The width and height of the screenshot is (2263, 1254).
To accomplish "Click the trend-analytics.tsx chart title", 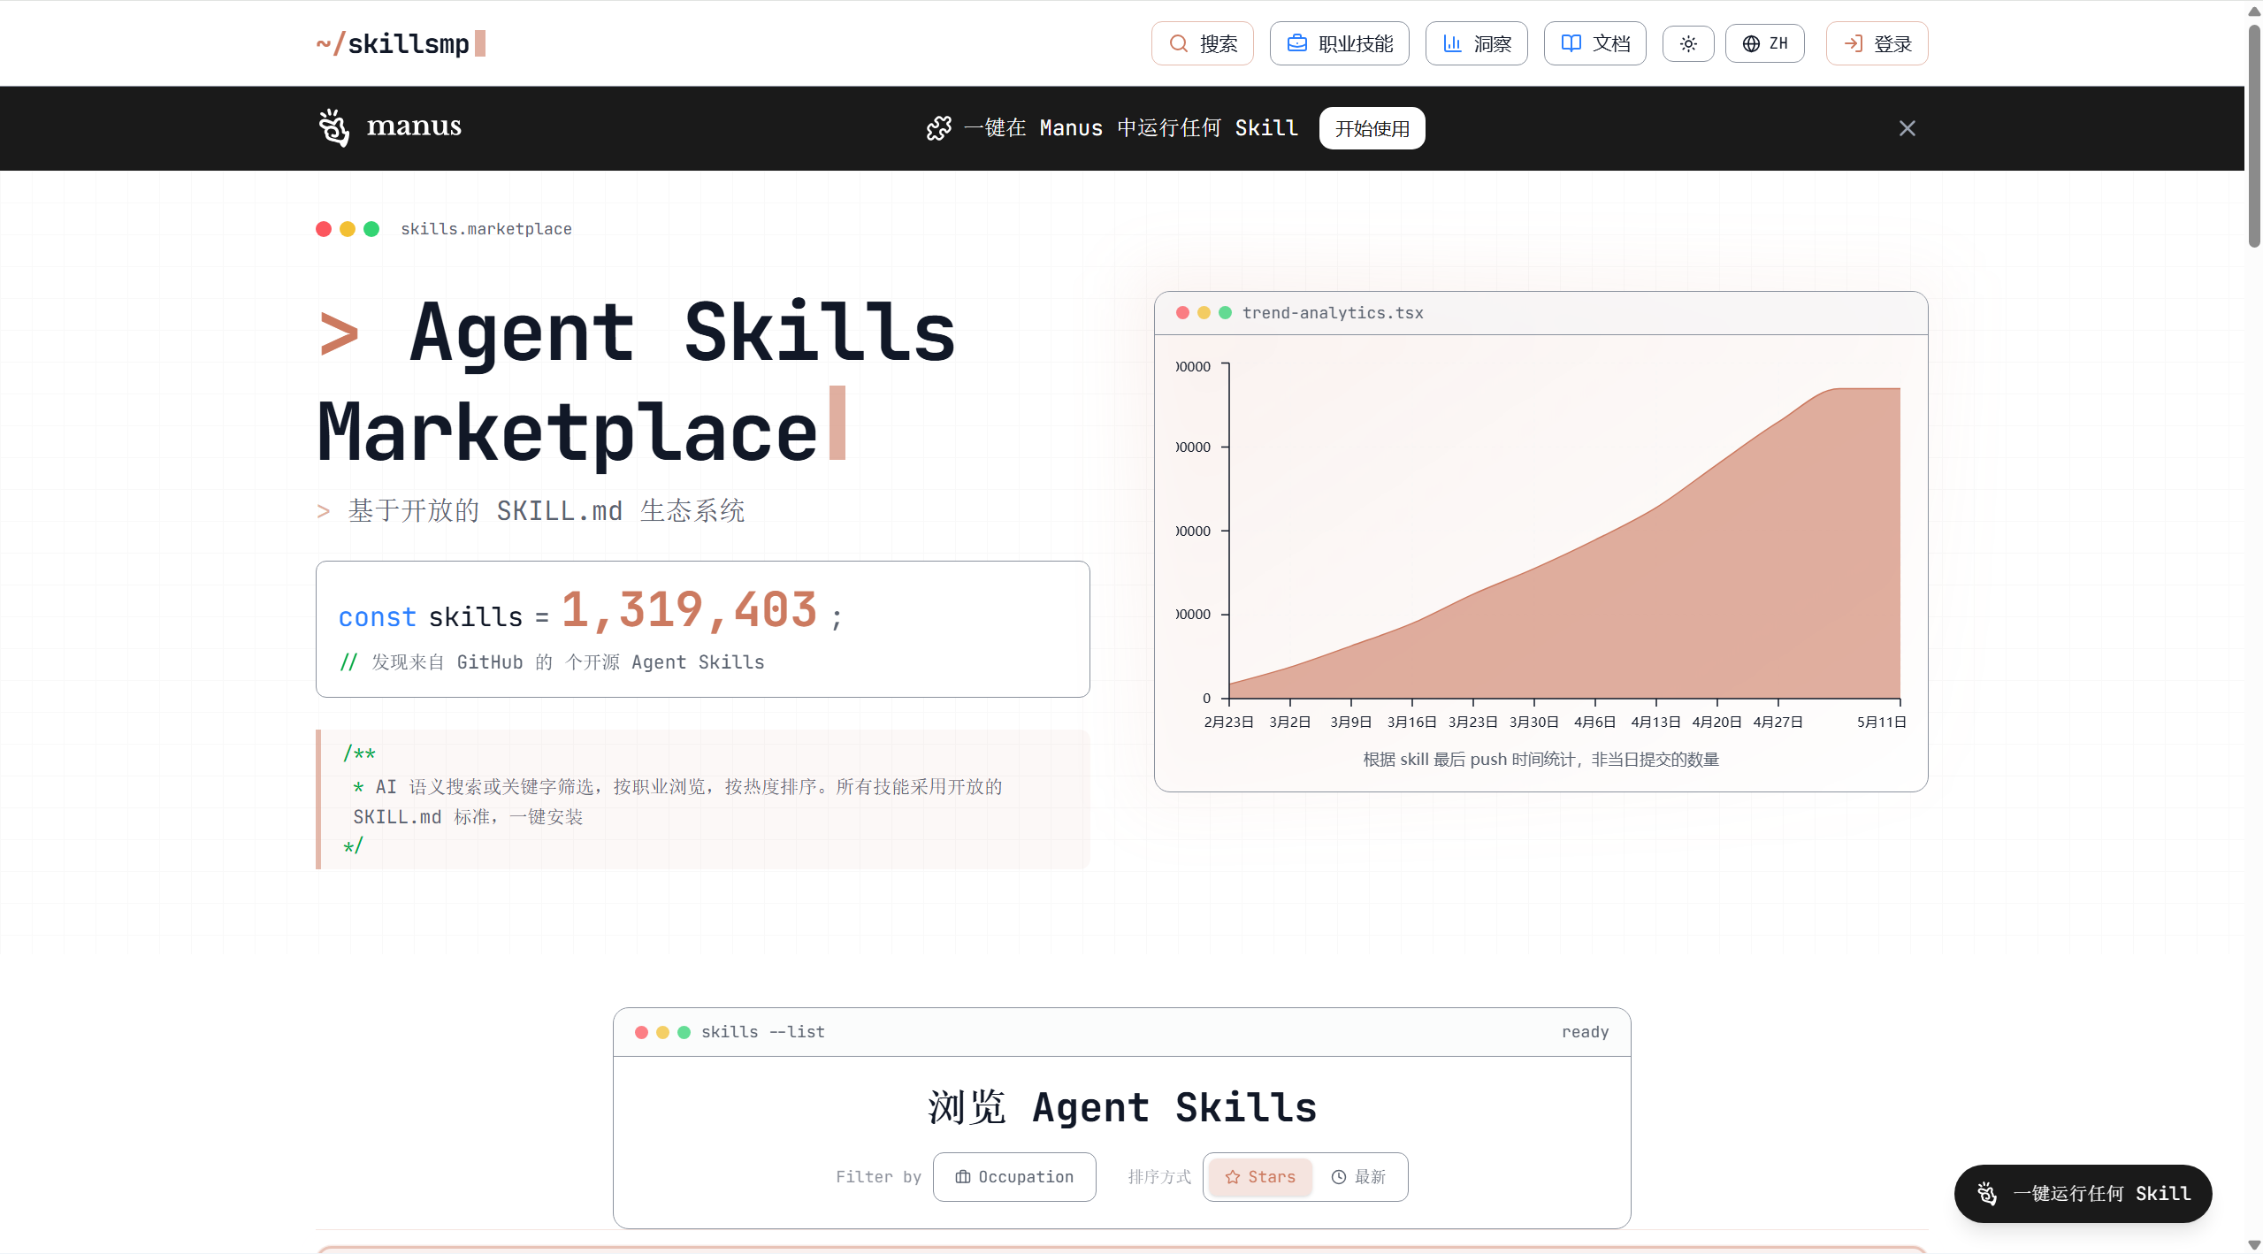I will coord(1332,312).
